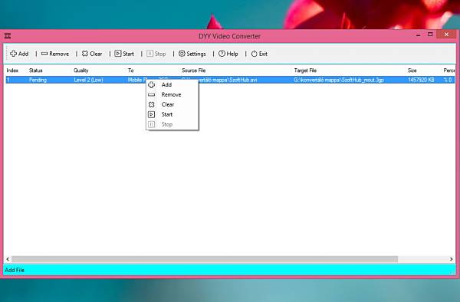Screen dimensions: 460x302
Task: Click the play icon in the context menu
Action: 151,114
